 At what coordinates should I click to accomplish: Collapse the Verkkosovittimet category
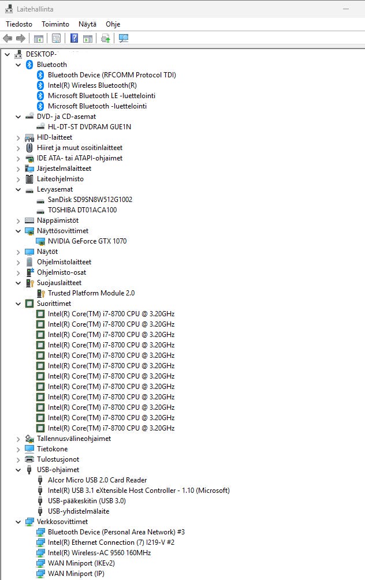click(18, 522)
